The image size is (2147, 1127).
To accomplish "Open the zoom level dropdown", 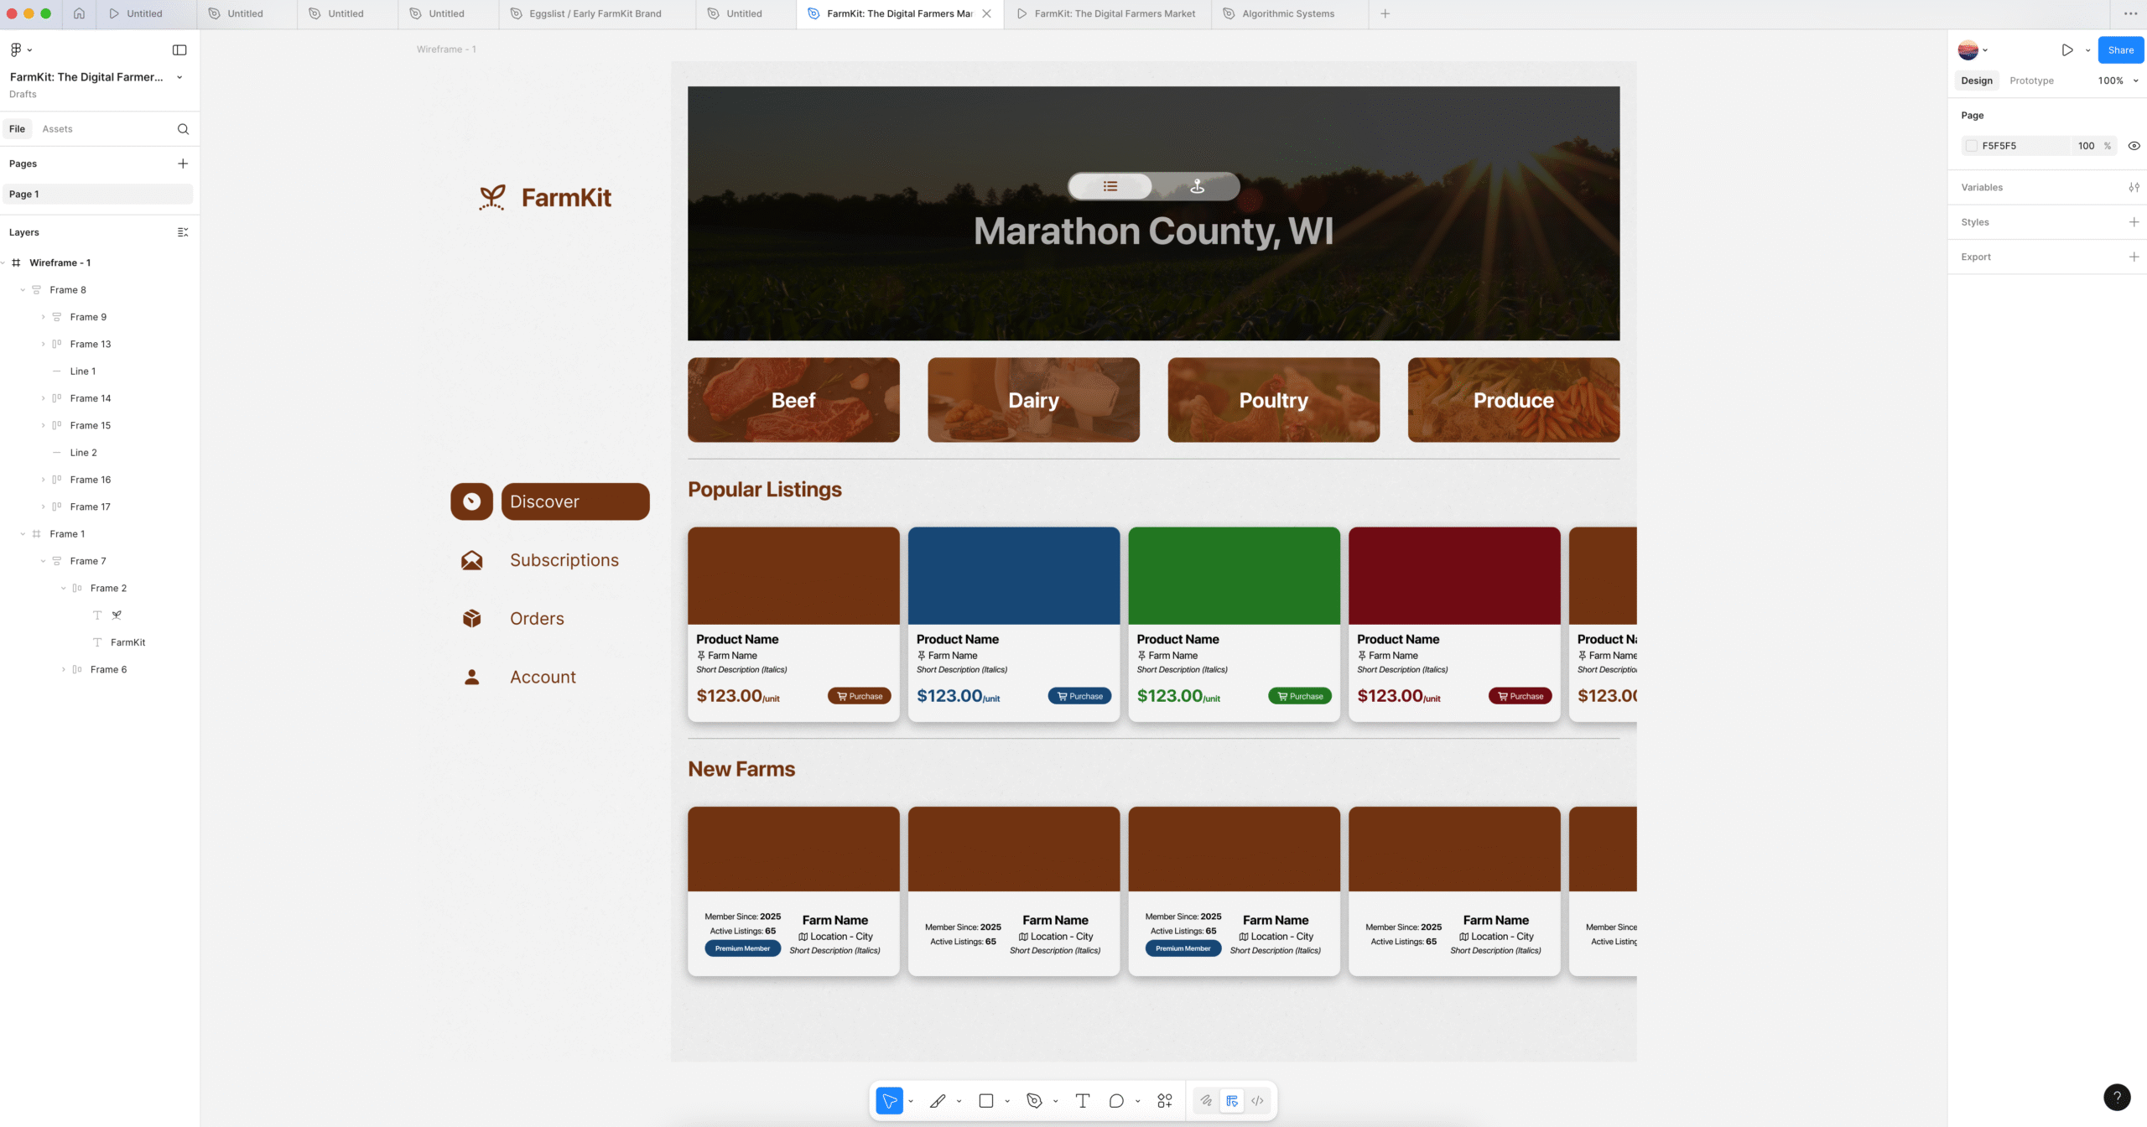I will coord(2118,80).
